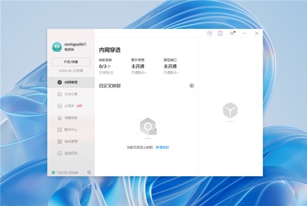The image size is (307, 206).
Task: Open customer support headset icon
Action: [x=209, y=33]
